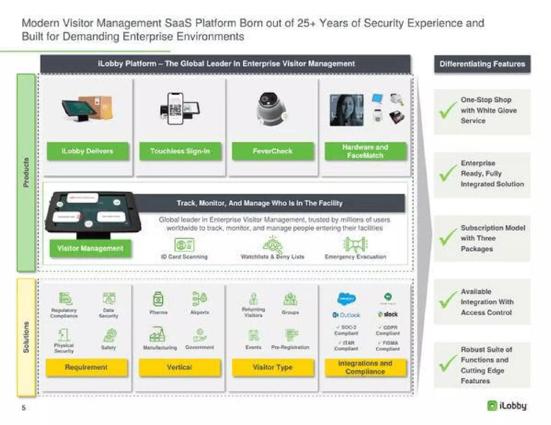The width and height of the screenshot is (551, 425).
Task: Select the Airports icon
Action: point(200,299)
